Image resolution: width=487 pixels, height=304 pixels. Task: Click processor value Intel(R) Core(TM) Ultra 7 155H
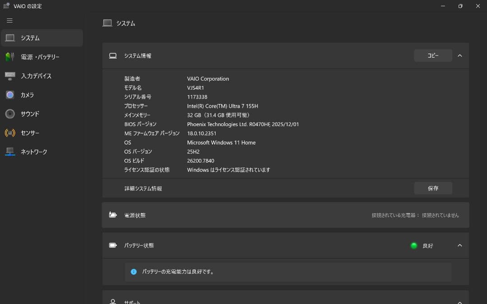tap(222, 106)
